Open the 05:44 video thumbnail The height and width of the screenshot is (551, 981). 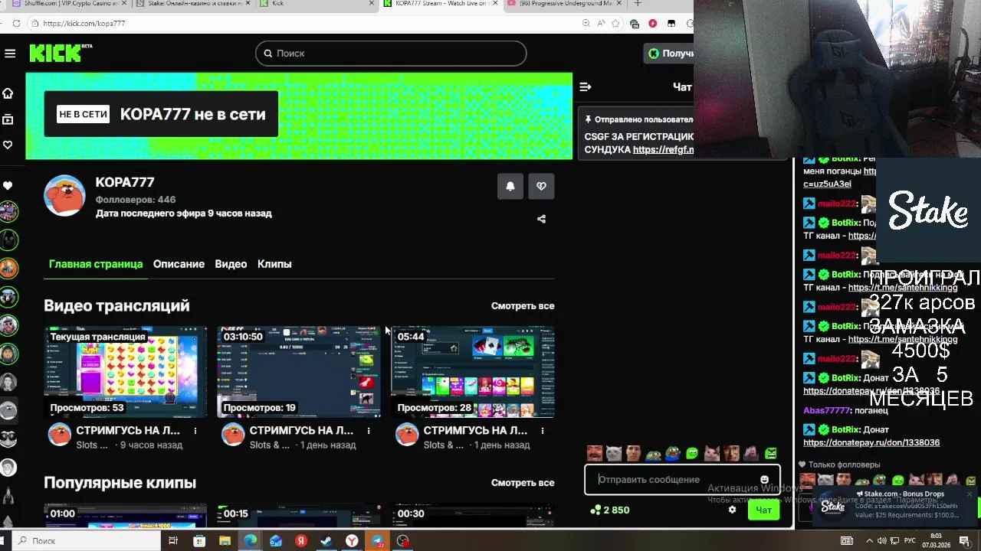473,372
